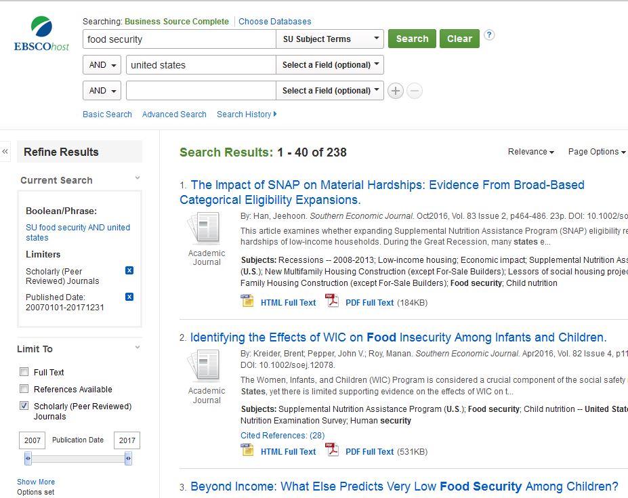Click the 2007 start year field
This screenshot has width=628, height=498.
click(x=32, y=440)
